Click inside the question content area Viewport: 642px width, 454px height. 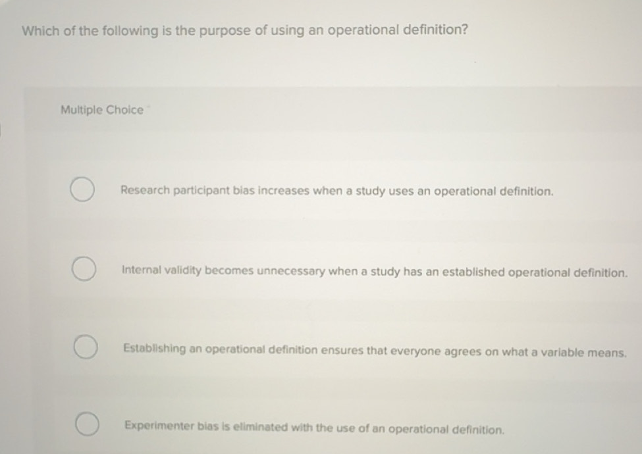click(244, 30)
